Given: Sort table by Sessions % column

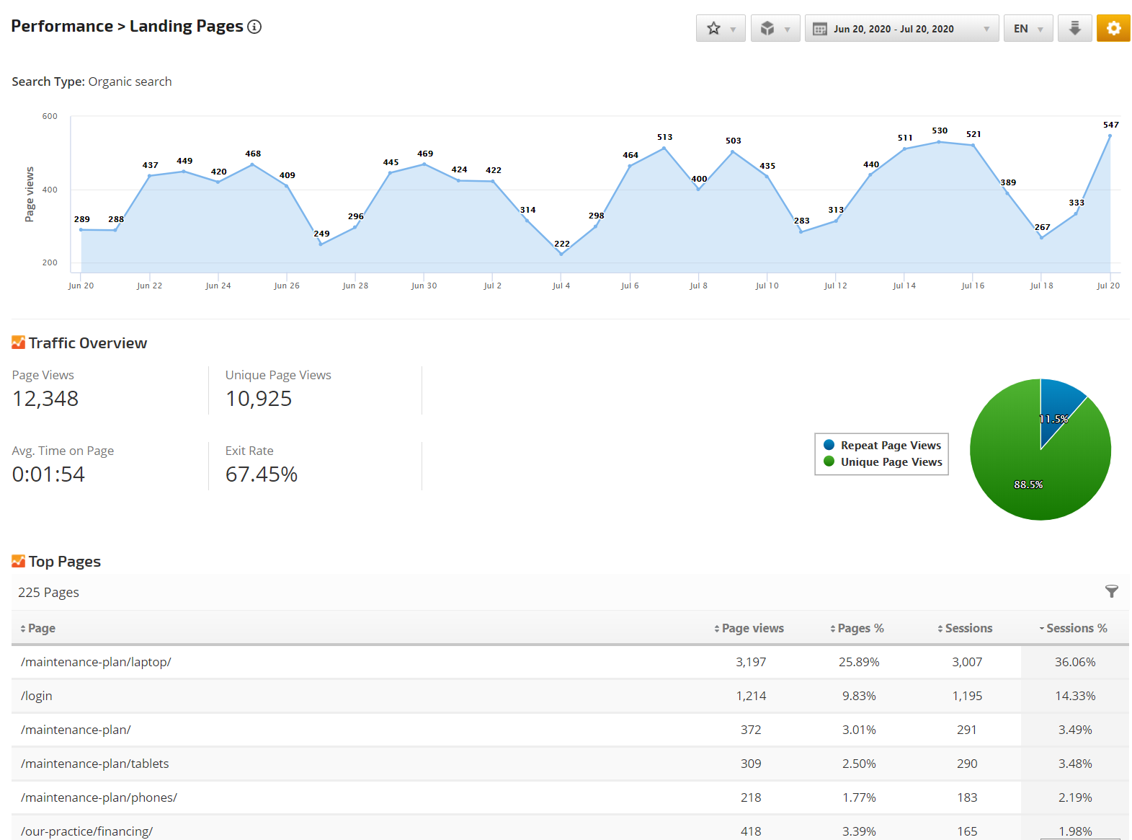Looking at the screenshot, I should tap(1076, 629).
